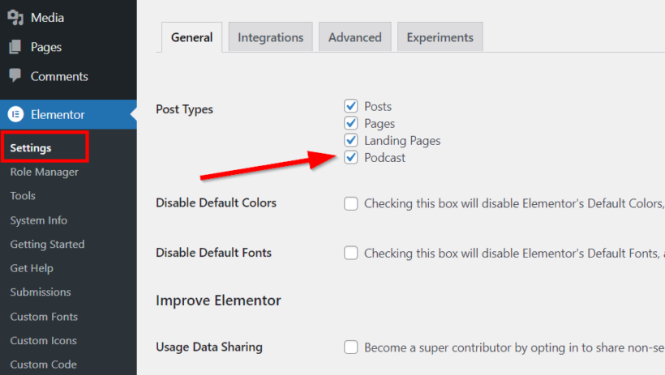Select the Experiments tab
Screen dimensions: 665x375
point(440,37)
